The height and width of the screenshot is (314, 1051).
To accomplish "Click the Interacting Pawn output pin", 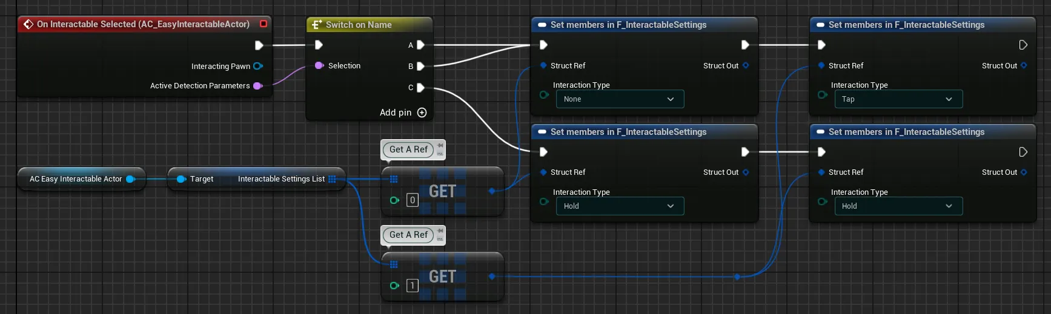I will point(258,66).
